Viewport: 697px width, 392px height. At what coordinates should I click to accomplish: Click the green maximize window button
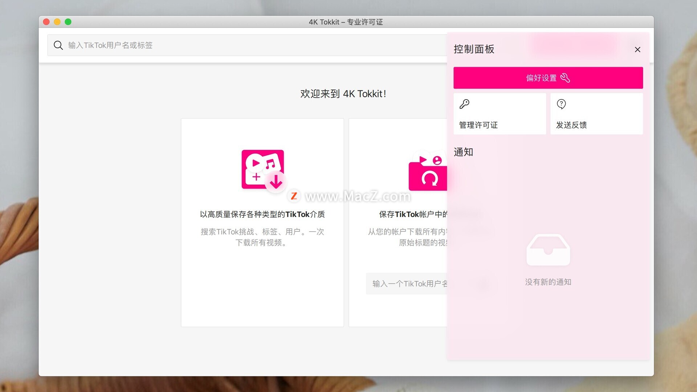click(68, 22)
